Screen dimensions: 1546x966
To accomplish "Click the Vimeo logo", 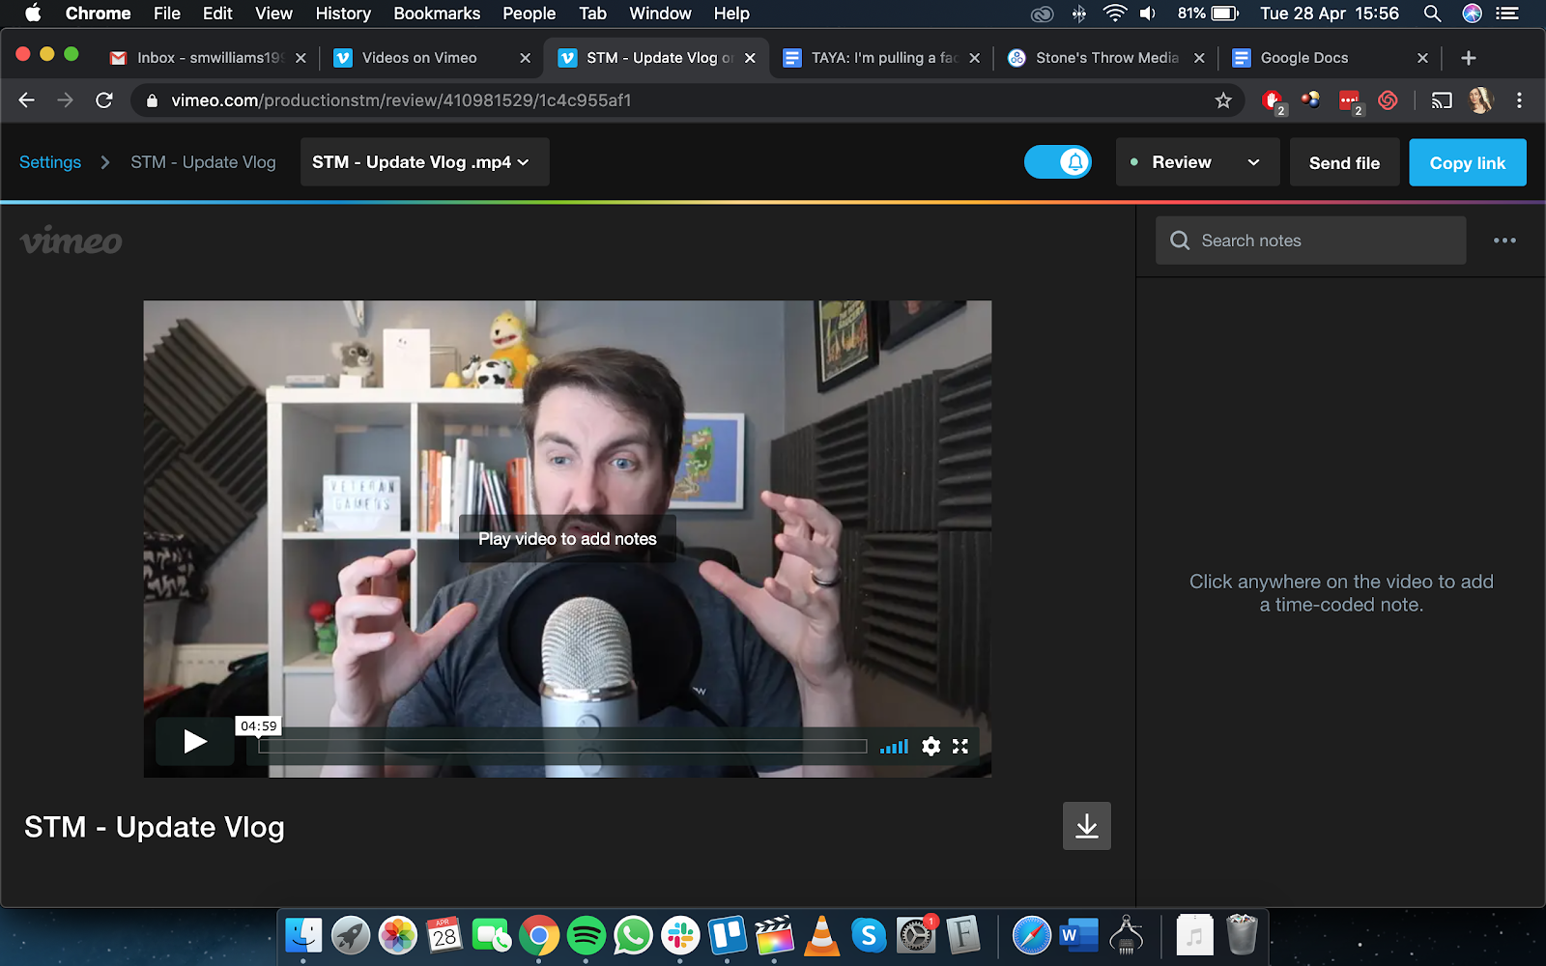I will tap(72, 241).
